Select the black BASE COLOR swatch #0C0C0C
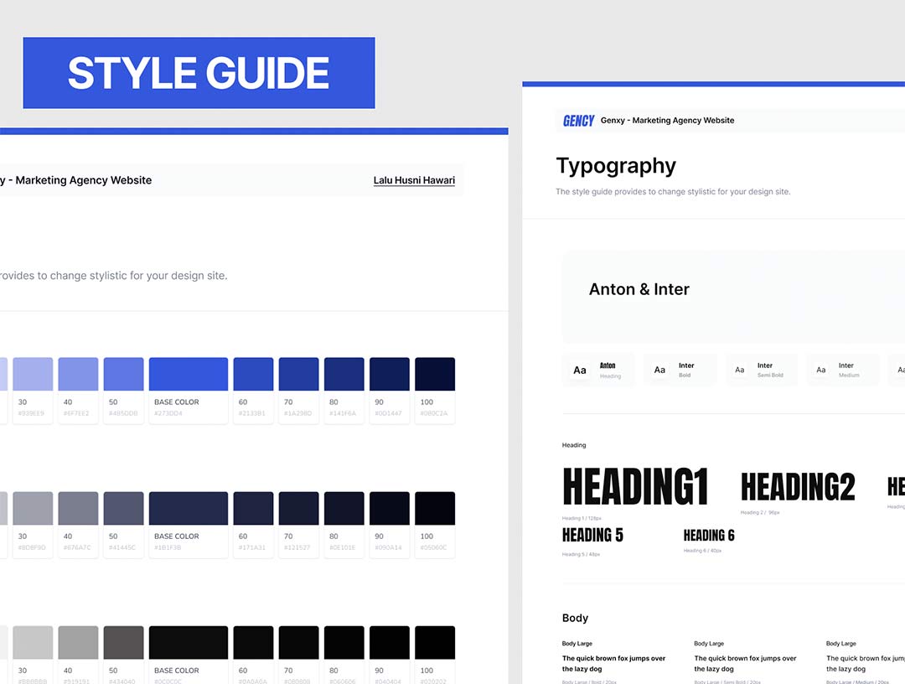This screenshot has width=905, height=684. point(189,642)
